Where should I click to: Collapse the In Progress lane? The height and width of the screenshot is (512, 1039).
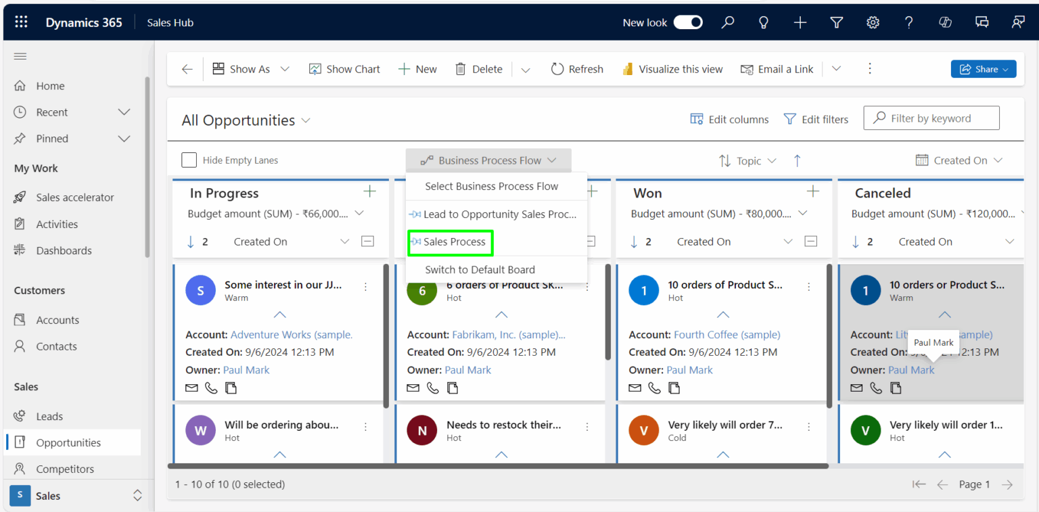367,241
